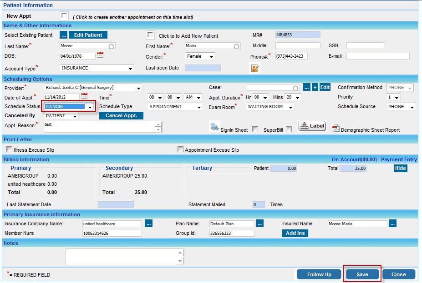
Task: Click the Save button
Action: tap(362, 274)
